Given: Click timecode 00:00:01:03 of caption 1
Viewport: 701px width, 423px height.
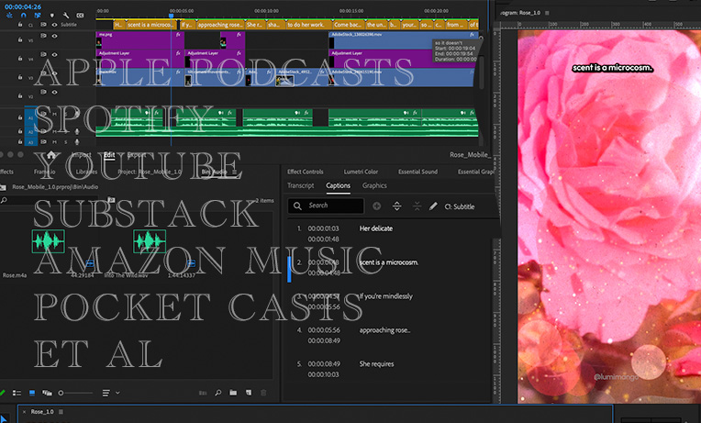Looking at the screenshot, I should 323,228.
